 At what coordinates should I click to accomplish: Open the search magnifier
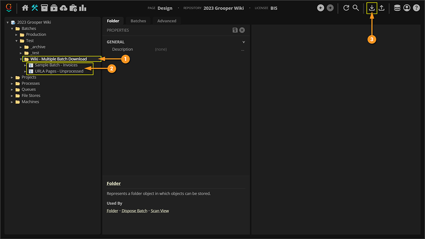(356, 8)
